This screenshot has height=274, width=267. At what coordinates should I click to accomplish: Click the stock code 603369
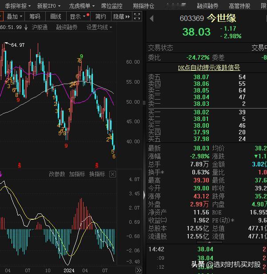(192, 18)
